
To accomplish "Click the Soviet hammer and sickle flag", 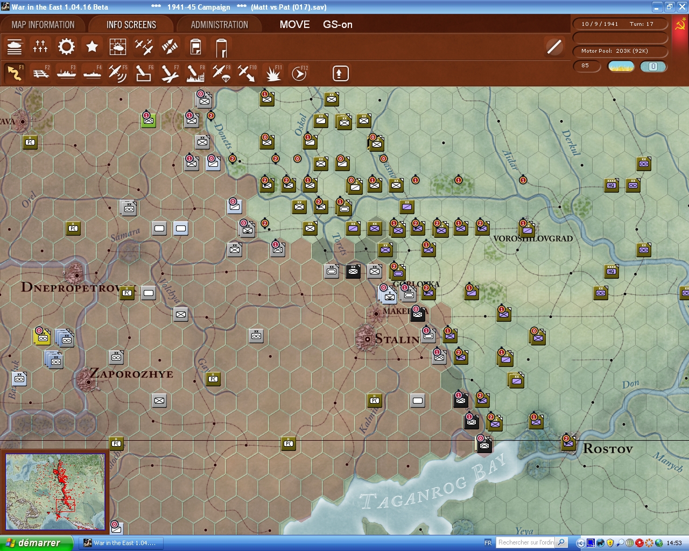I will tap(680, 25).
